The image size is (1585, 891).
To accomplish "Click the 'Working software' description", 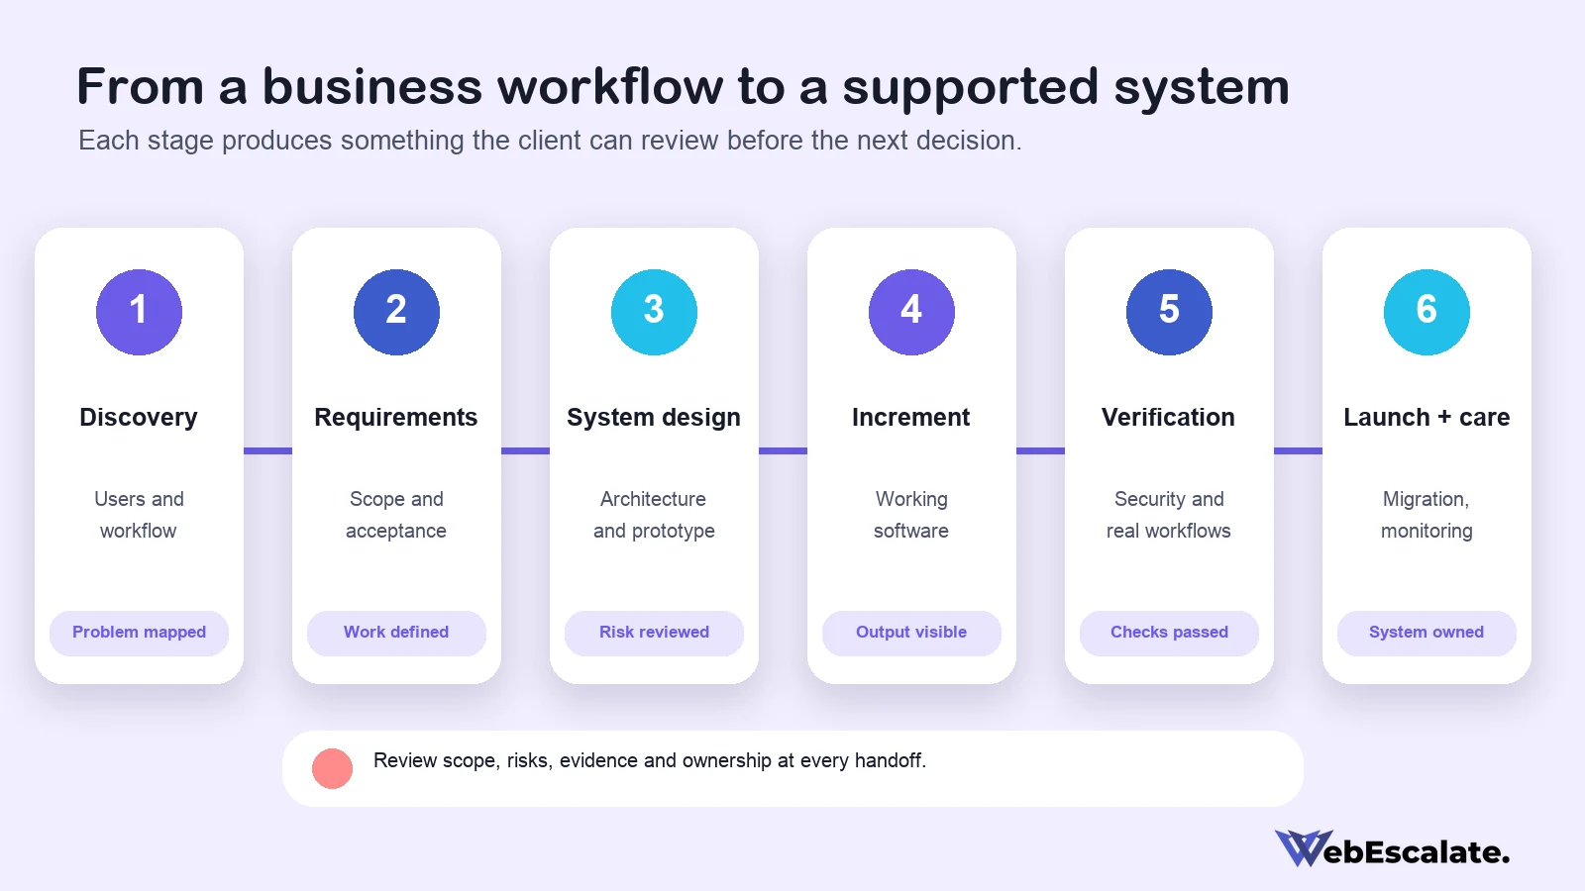I will 911,515.
